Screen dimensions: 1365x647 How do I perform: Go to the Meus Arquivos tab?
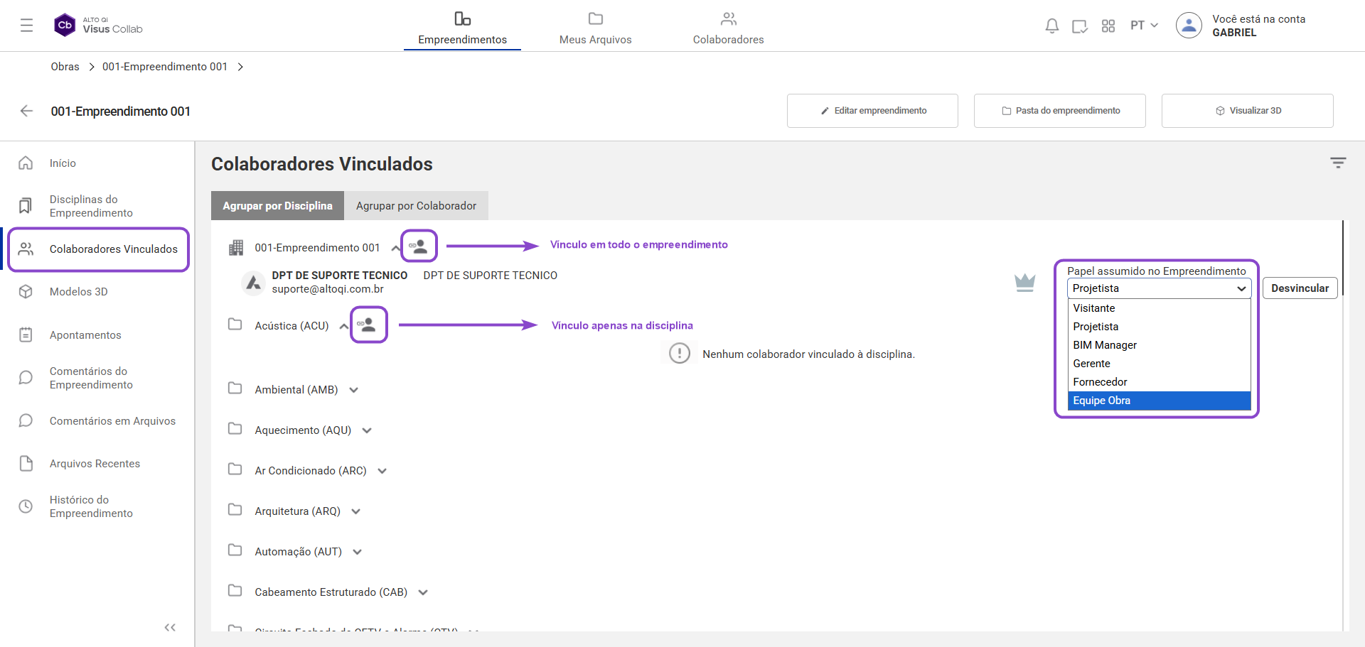coord(595,28)
